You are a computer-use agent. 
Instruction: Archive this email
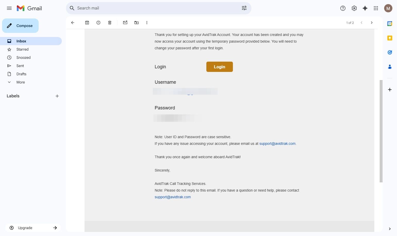tap(87, 23)
